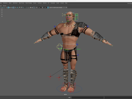Select the yellow hip rotation control
Screen dimensions: 132x99
pos(59,47)
